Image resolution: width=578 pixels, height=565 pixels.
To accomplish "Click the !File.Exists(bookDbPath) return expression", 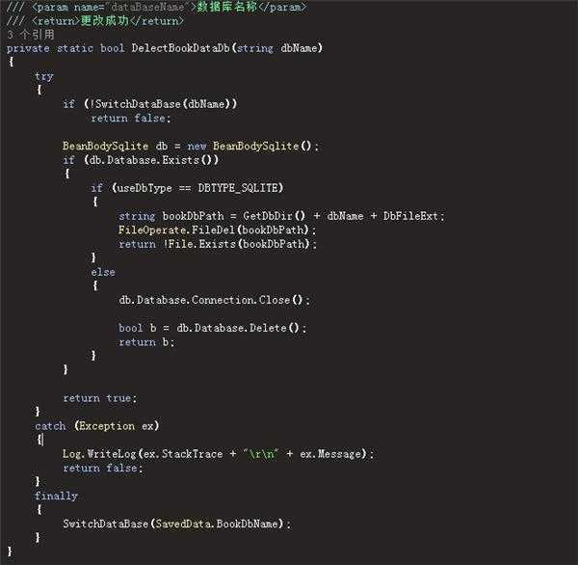I will point(236,244).
